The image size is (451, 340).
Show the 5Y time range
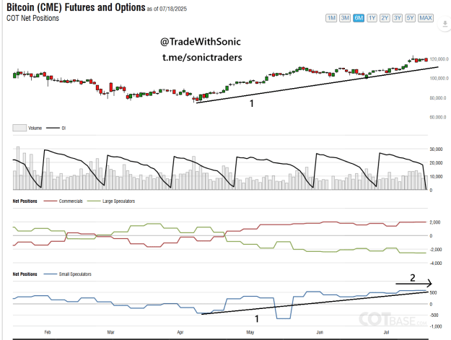click(x=410, y=18)
